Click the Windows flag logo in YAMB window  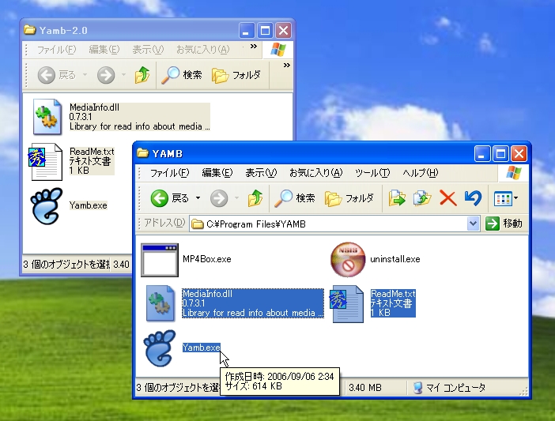click(x=514, y=173)
